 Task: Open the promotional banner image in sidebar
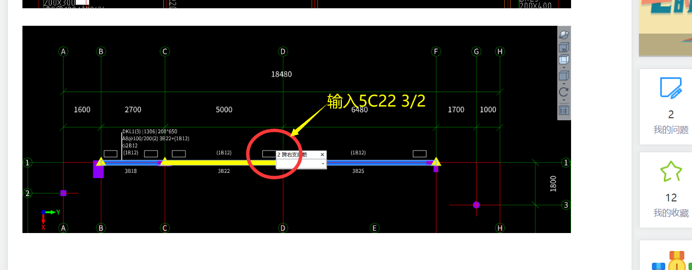click(x=665, y=28)
